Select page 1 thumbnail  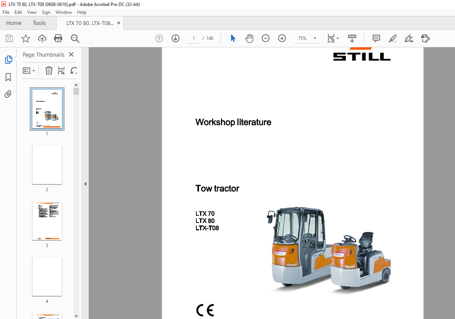pyautogui.click(x=47, y=109)
